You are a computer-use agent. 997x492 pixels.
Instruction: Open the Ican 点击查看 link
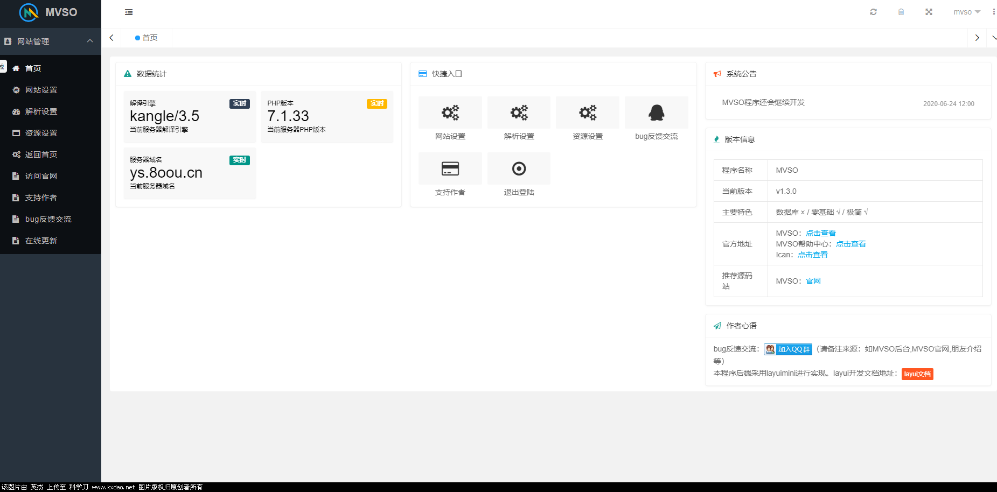tap(812, 255)
